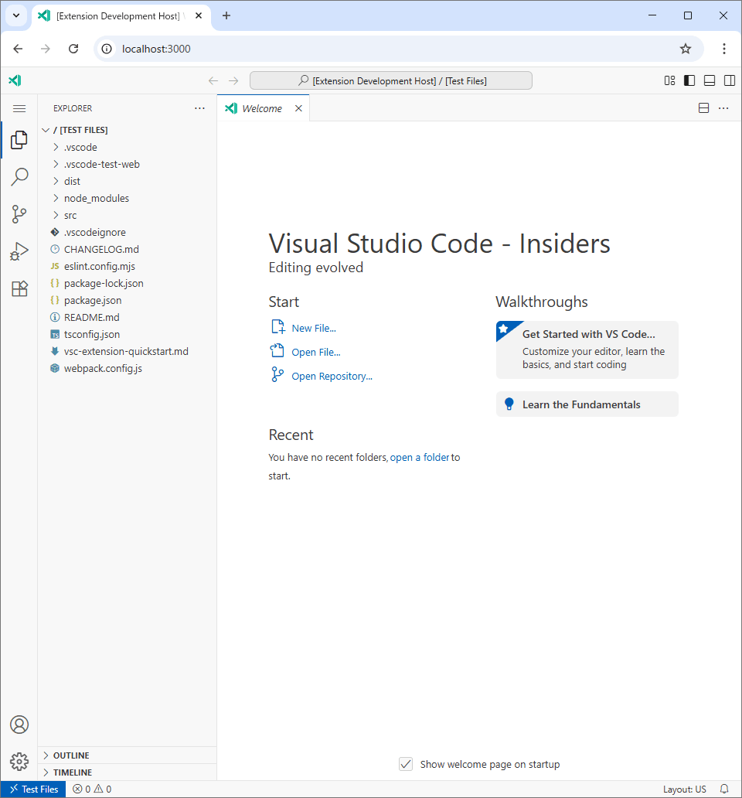Click the VS Code logo in title bar
The width and height of the screenshot is (742, 798).
pos(15,80)
